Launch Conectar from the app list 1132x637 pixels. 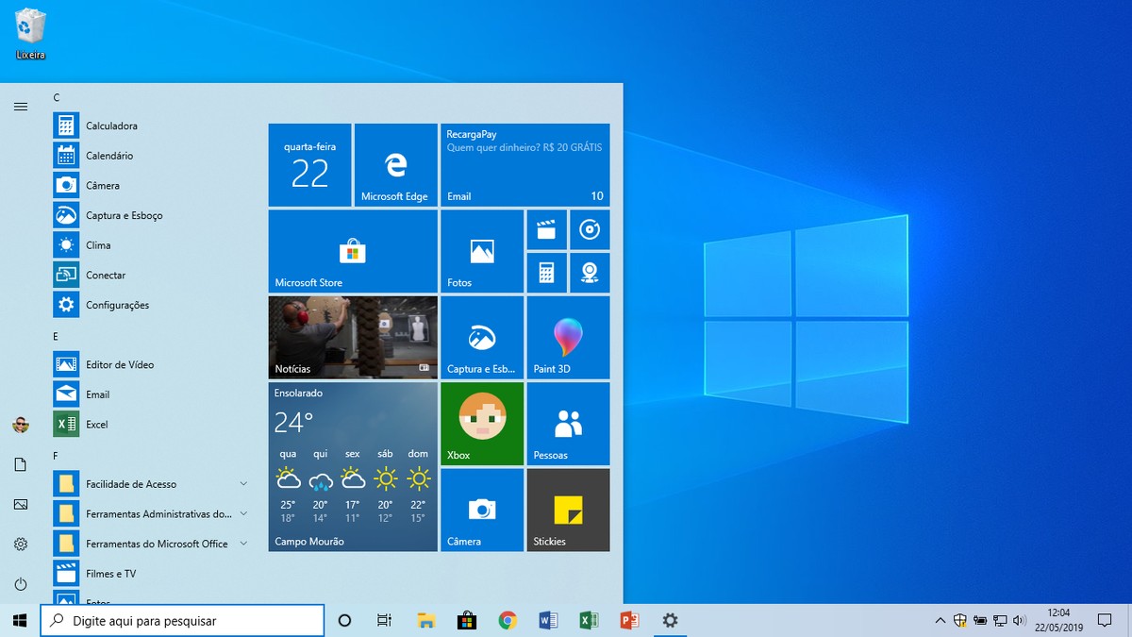tap(151, 276)
